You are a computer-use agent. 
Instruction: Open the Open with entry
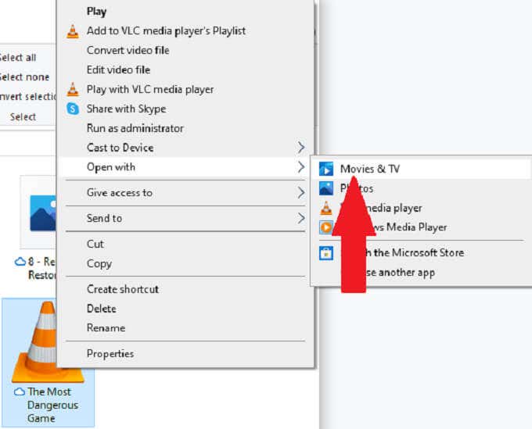pyautogui.click(x=186, y=167)
